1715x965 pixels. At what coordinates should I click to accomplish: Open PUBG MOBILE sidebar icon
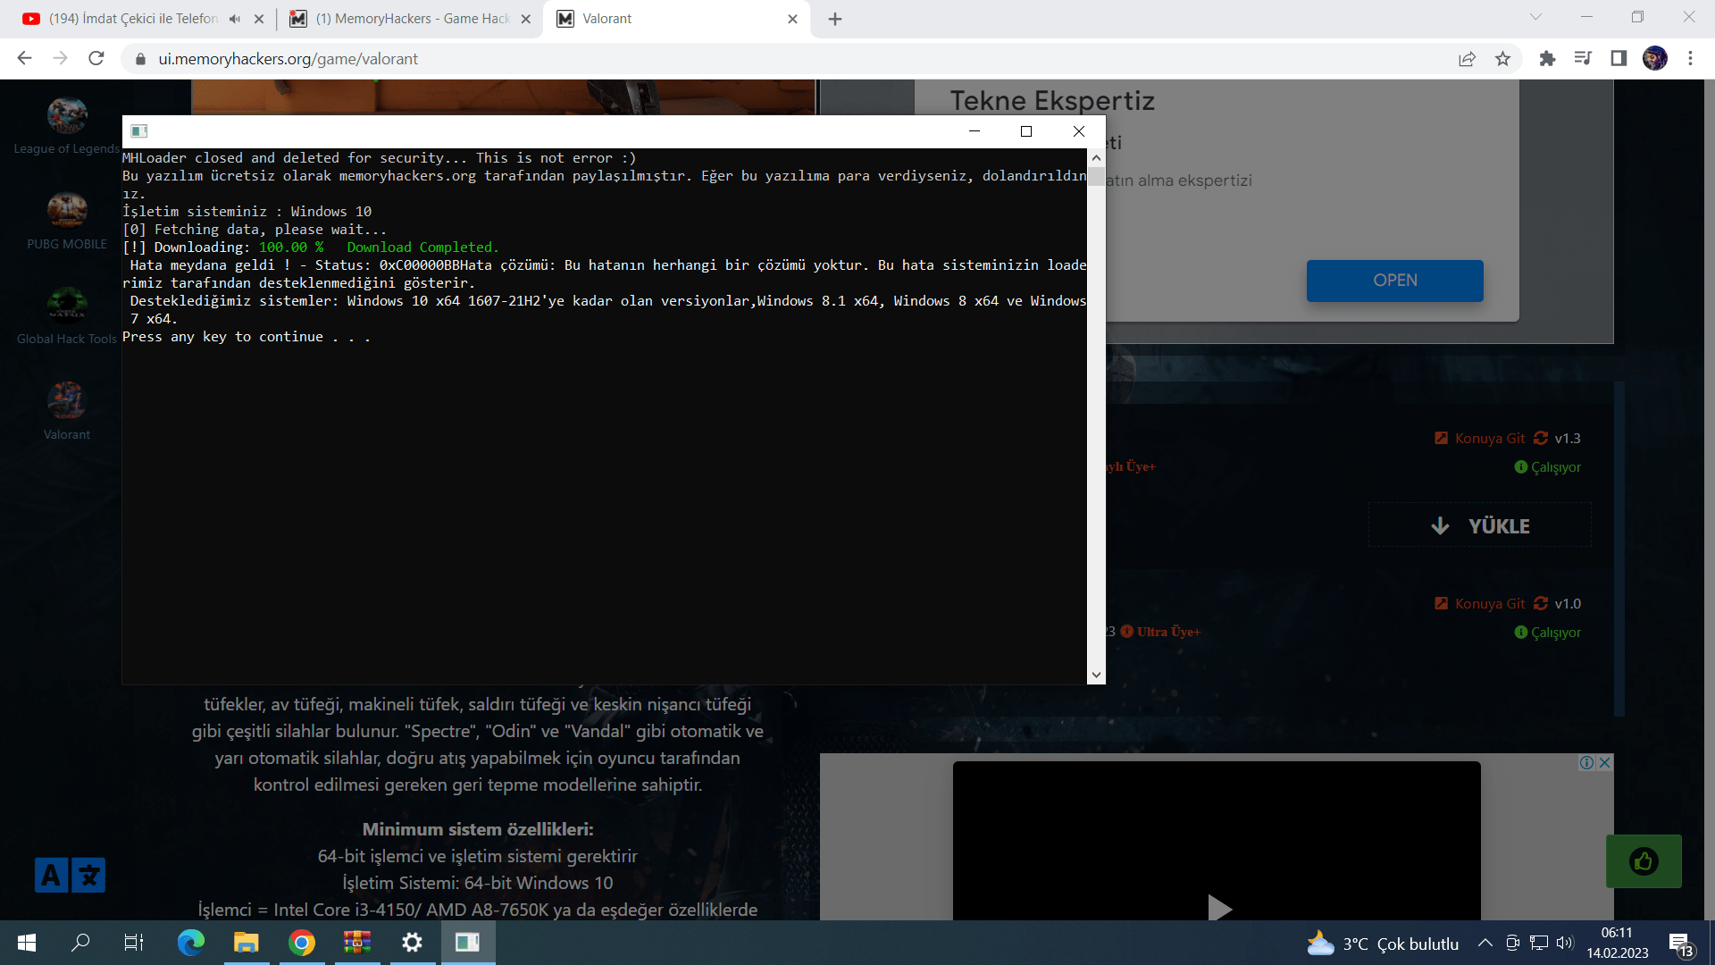67,211
